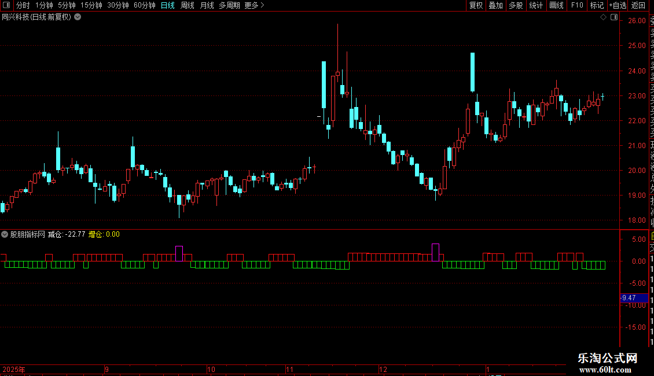
Task: Click the 5.00 indicator axis label
Action: point(639,239)
